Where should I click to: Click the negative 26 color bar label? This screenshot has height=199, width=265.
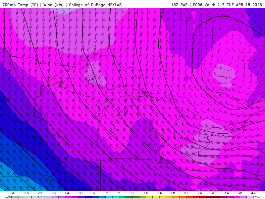coord(25,193)
